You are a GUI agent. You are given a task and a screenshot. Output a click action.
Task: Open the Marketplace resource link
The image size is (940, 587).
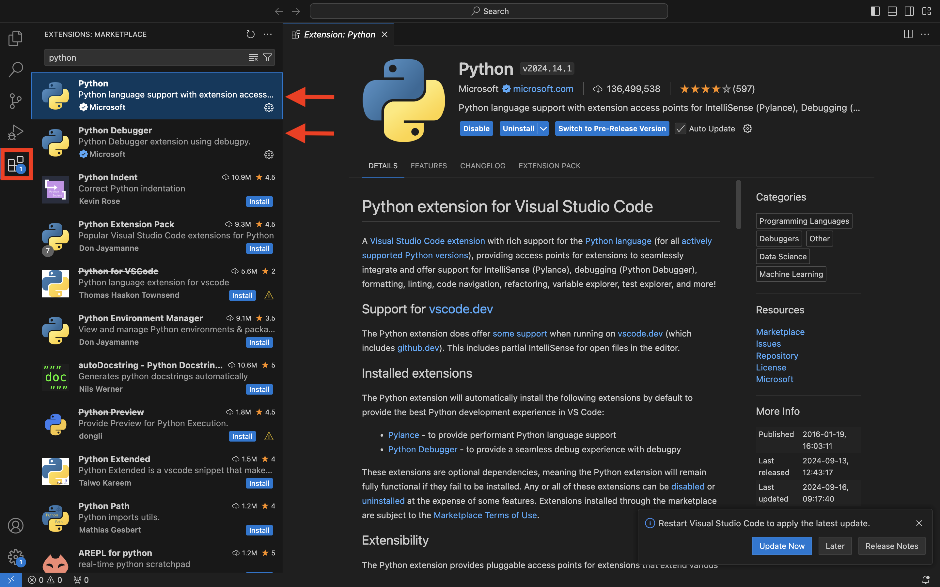(x=780, y=332)
